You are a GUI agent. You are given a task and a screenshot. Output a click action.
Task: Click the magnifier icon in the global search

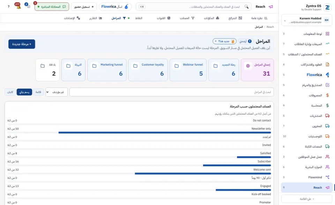pyautogui.click(x=246, y=7)
